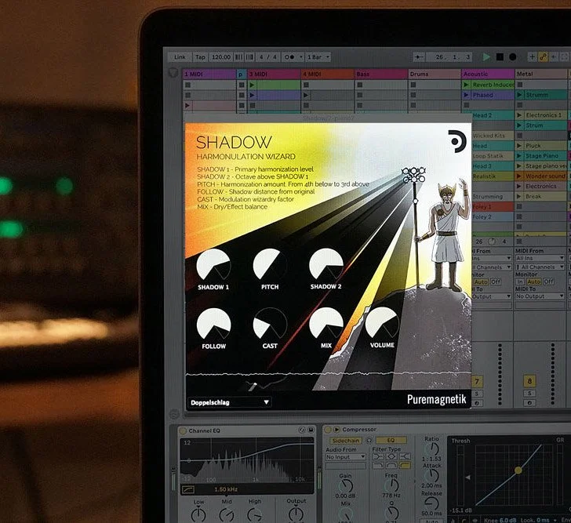Start playback with the green Play button
571x523 pixels.
(x=486, y=56)
